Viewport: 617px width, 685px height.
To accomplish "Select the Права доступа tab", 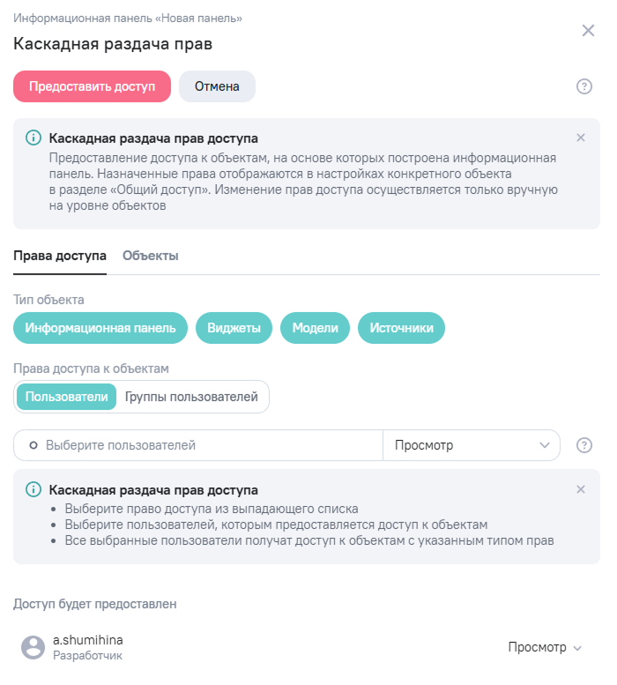I will [60, 256].
